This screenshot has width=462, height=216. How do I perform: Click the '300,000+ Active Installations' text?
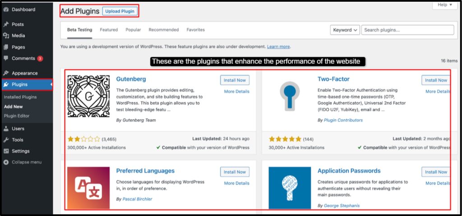97,148
